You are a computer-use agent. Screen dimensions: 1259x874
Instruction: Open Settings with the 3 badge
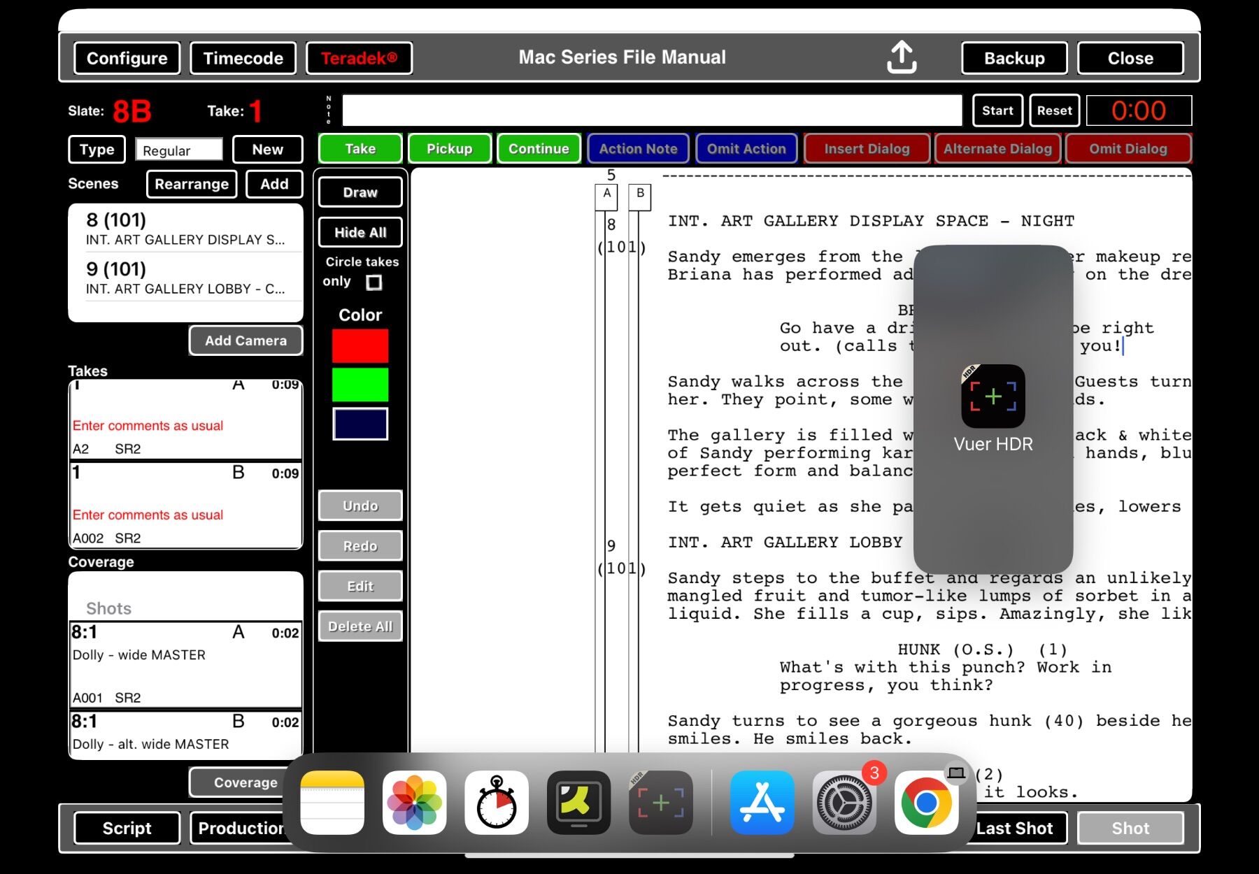pos(844,803)
